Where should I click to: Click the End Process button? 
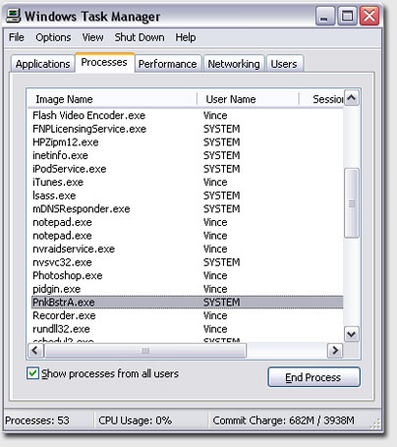313,377
